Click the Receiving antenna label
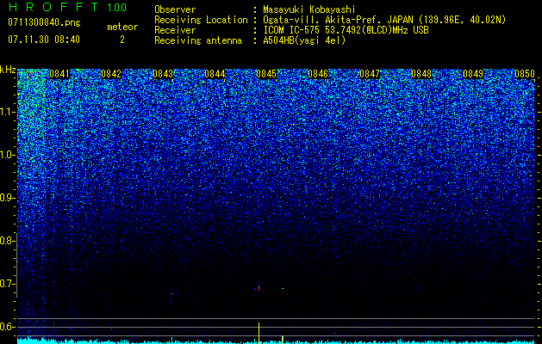Screen dimensions: 542x344 (198, 40)
